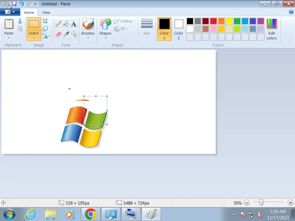This screenshot has height=221, width=295.
Task: Pick the green color swatch
Action: pyautogui.click(x=237, y=21)
